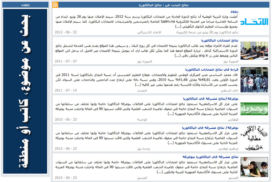
Task: Open the article titled زووم
Action: coord(234,11)
